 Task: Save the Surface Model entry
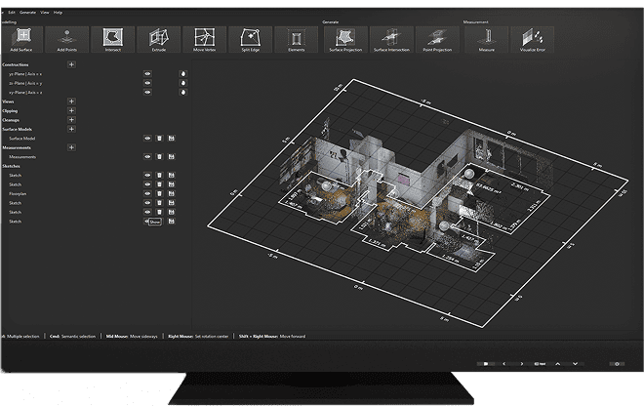172,139
